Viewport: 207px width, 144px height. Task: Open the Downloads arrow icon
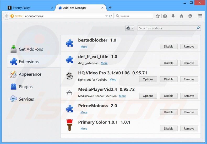pos(173,16)
